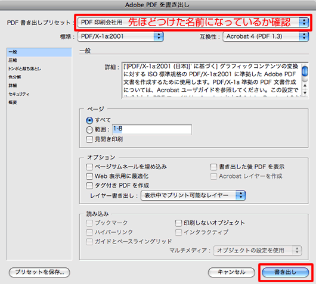Select トンボと裁ち落とし in the category list

coord(39,68)
